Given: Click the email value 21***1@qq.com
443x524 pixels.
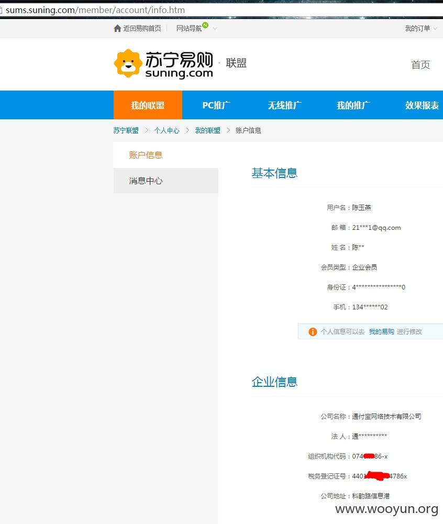Looking at the screenshot, I should 376,228.
